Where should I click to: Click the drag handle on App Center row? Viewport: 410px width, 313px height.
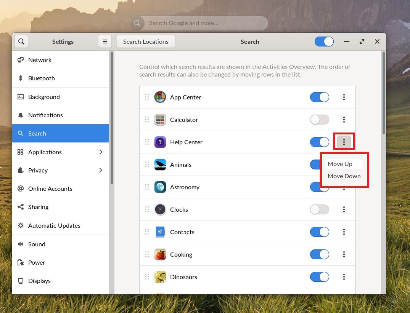pyautogui.click(x=147, y=97)
